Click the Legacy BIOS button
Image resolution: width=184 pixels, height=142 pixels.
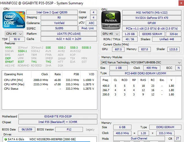[x=90, y=129]
